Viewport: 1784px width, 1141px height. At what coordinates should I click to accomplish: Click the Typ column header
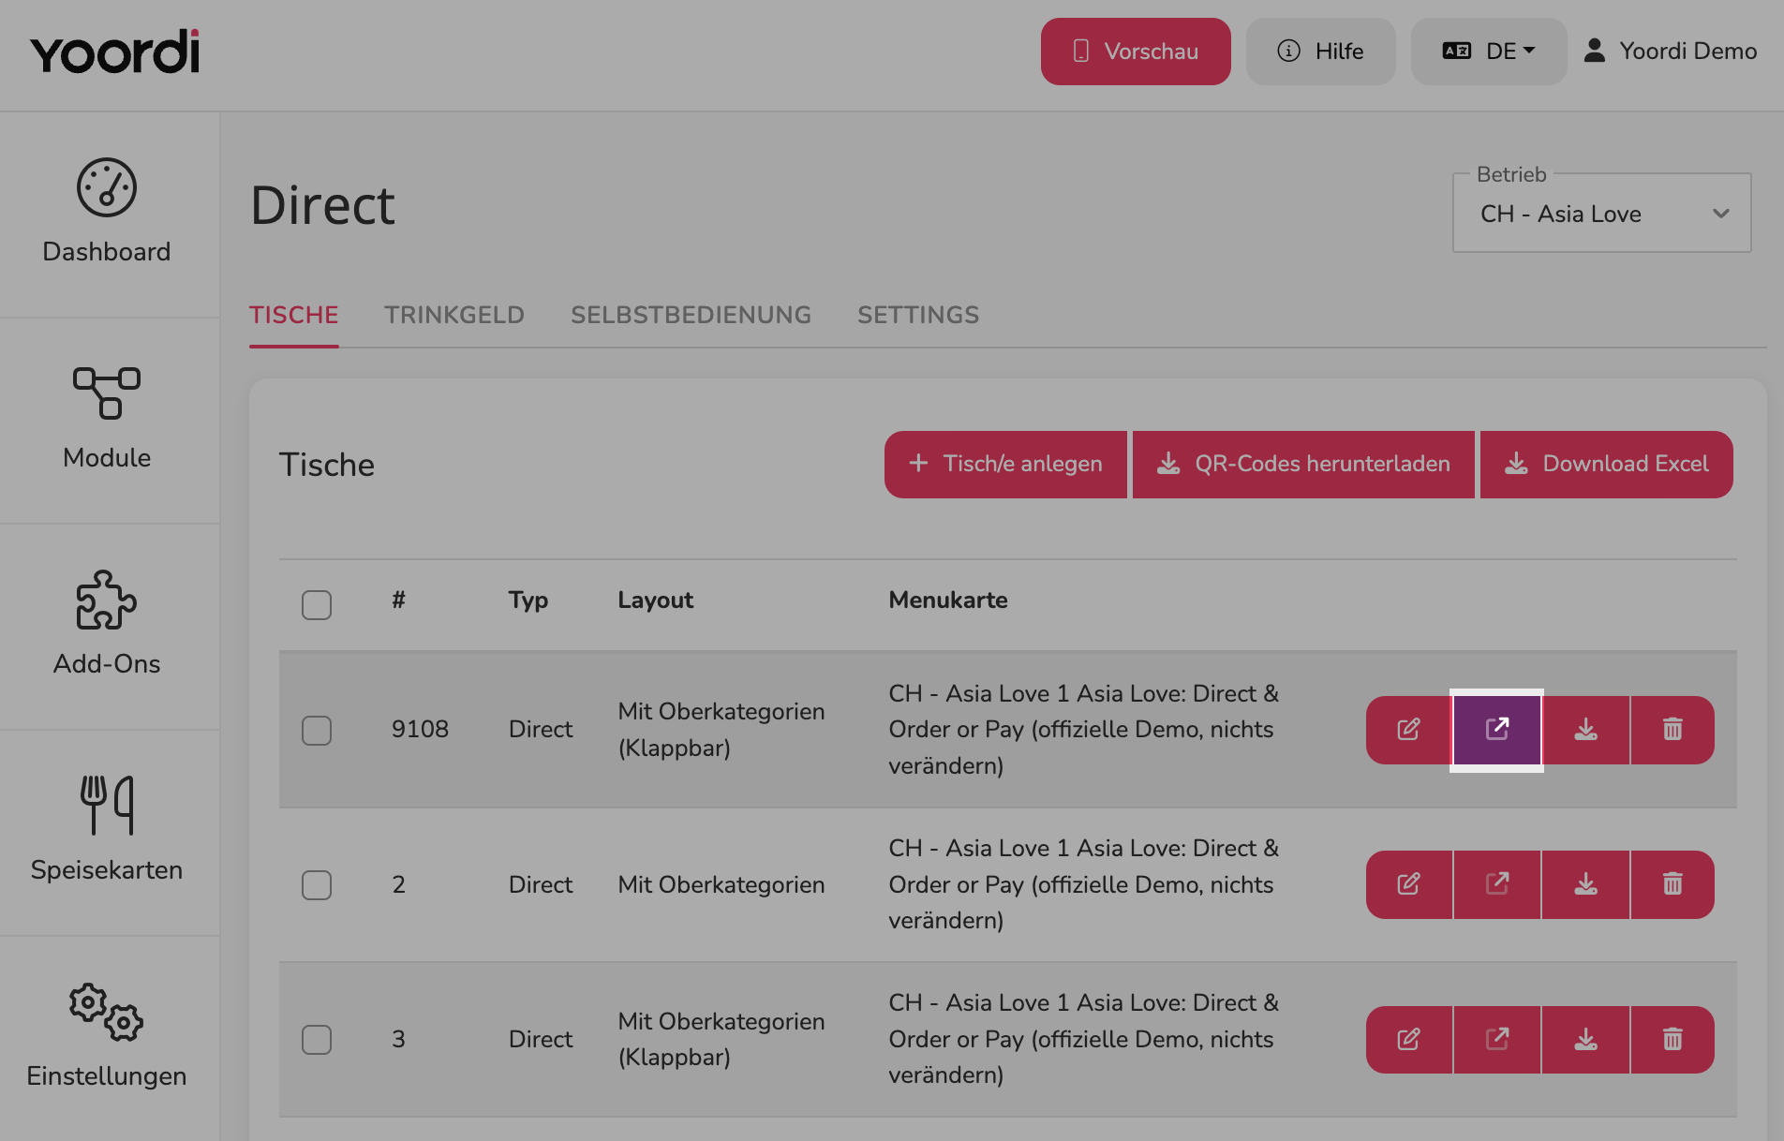(528, 600)
